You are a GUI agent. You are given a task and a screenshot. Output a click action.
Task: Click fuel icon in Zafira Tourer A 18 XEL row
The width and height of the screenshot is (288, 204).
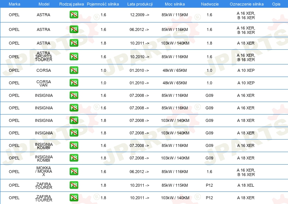tap(74, 185)
